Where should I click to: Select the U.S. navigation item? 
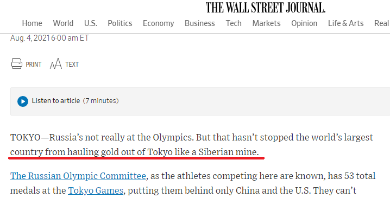(x=91, y=23)
